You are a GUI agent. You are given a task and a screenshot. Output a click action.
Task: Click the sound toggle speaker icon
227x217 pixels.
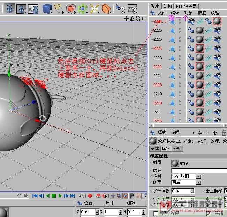(x=82, y=196)
